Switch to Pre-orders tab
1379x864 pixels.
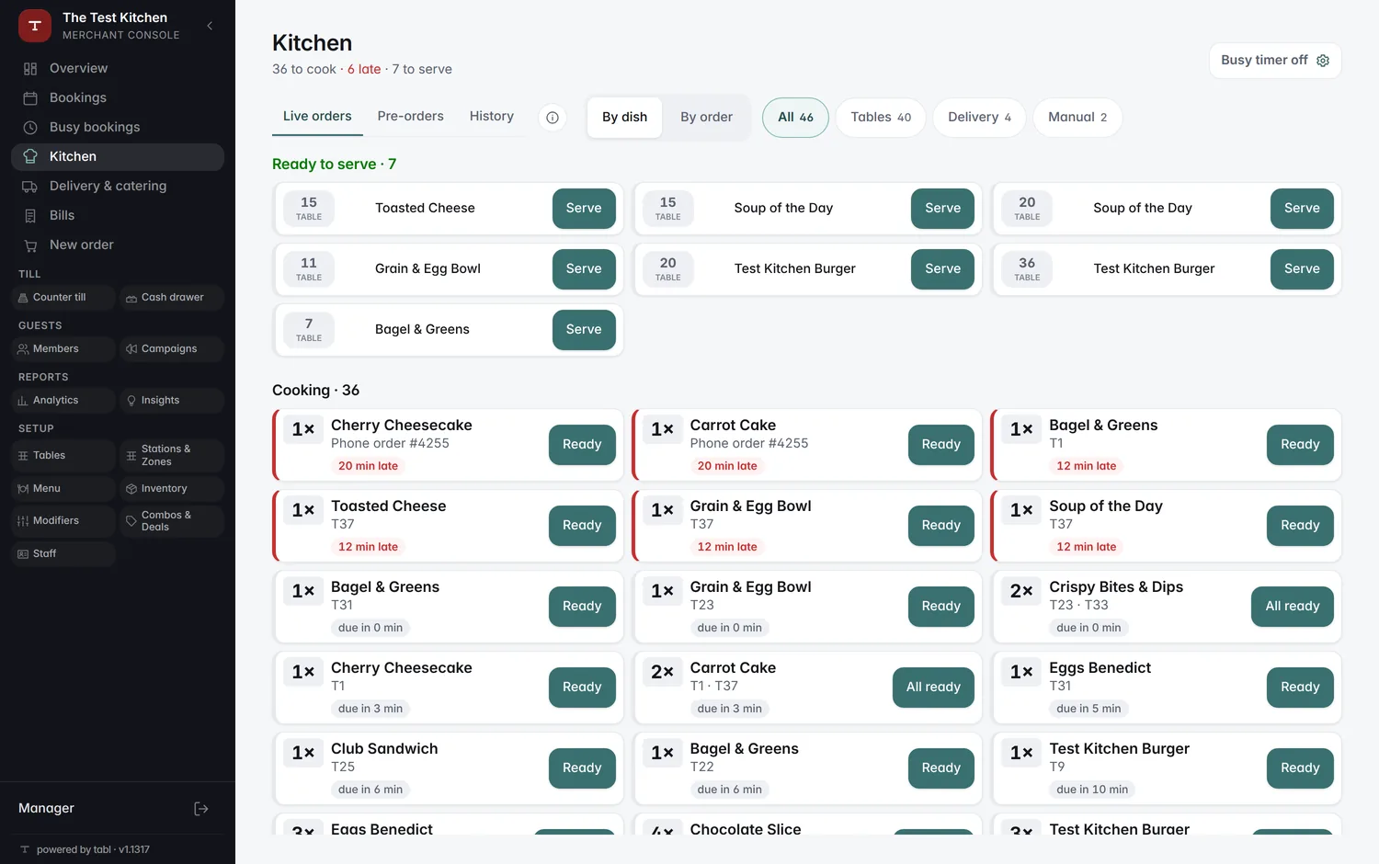coord(410,117)
